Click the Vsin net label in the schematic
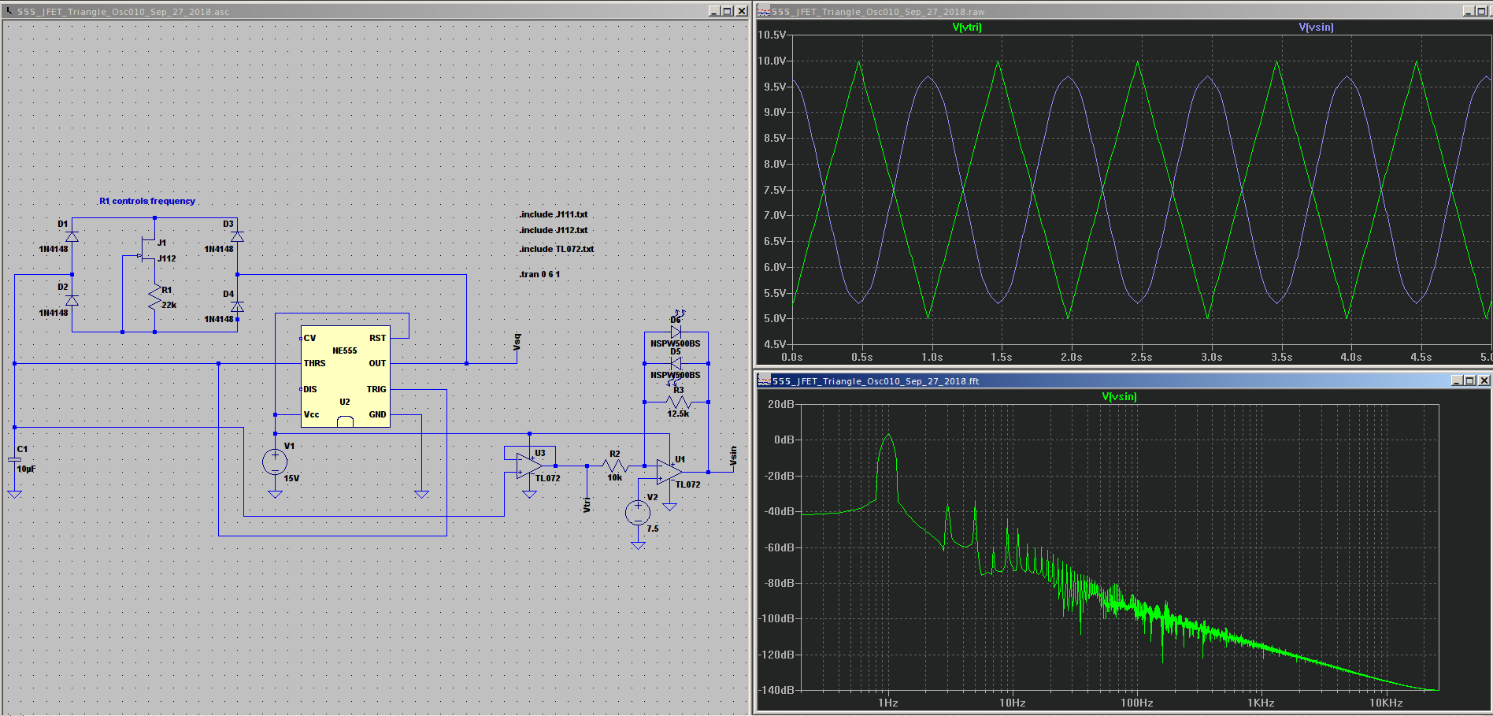 pyautogui.click(x=733, y=455)
